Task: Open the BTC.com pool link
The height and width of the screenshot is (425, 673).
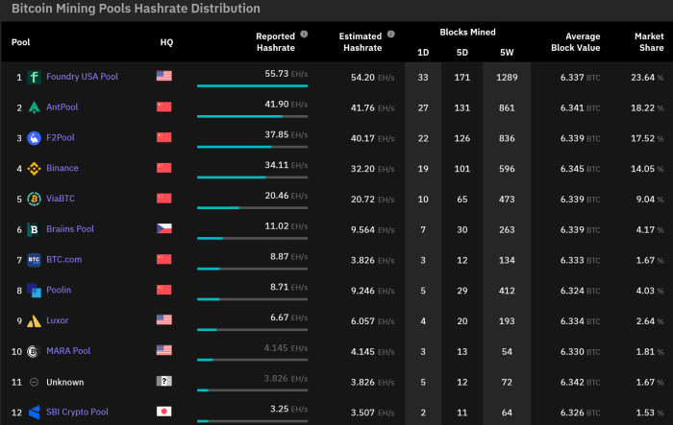Action: coord(63,259)
